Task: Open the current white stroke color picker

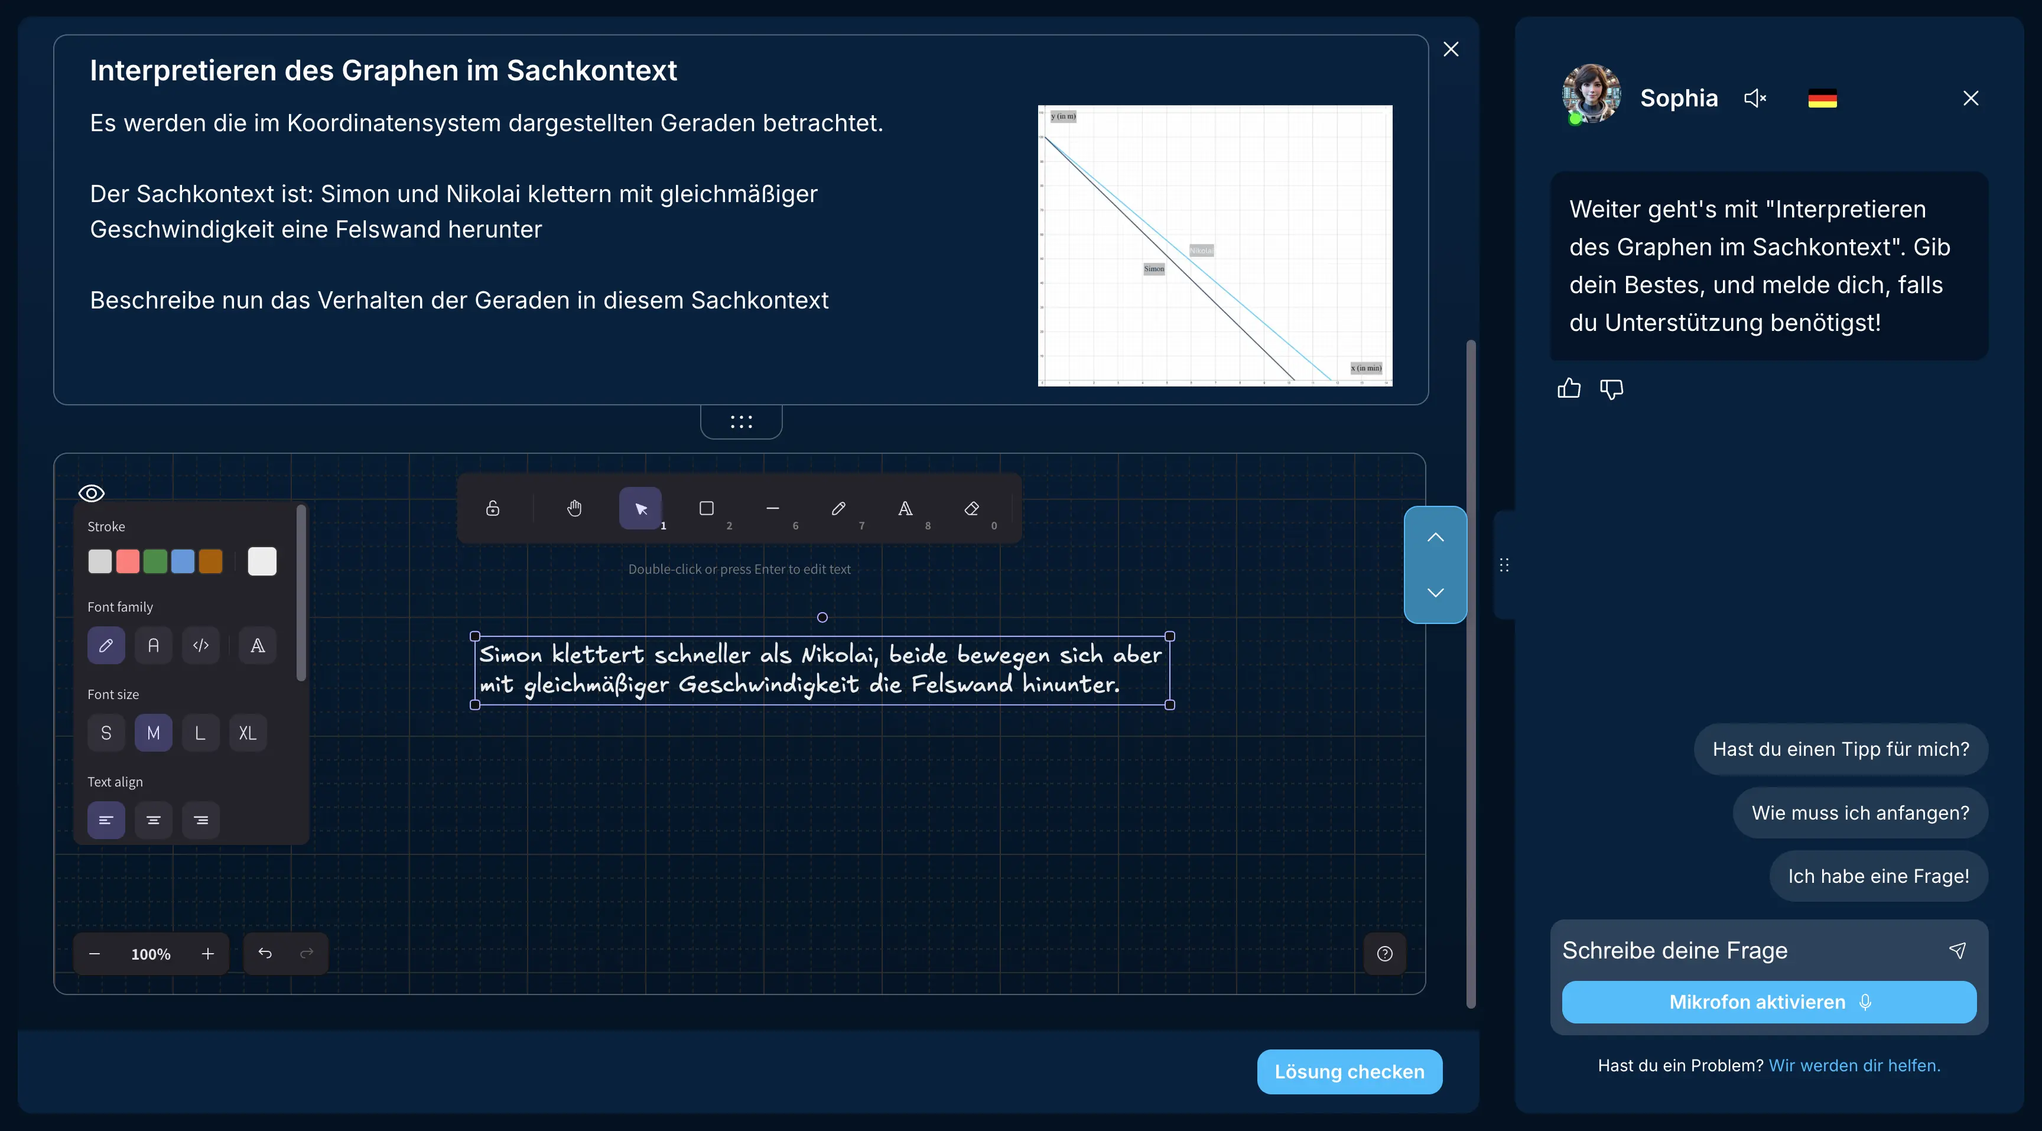Action: pos(262,561)
